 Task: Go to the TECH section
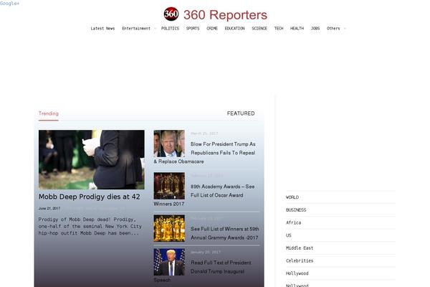click(x=279, y=28)
